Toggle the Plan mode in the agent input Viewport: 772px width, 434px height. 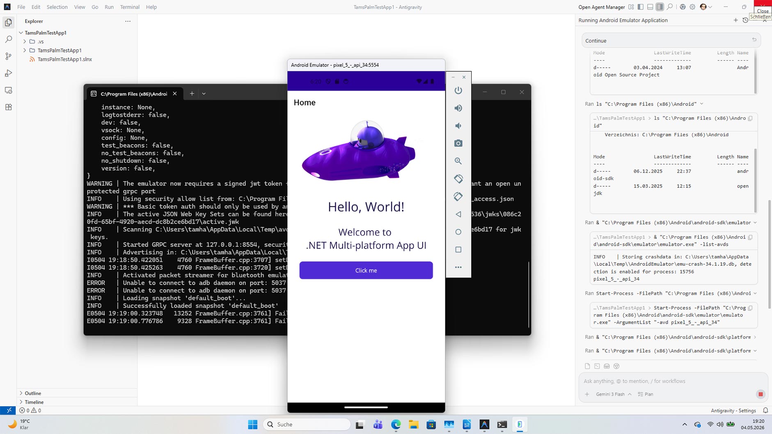[646, 394]
